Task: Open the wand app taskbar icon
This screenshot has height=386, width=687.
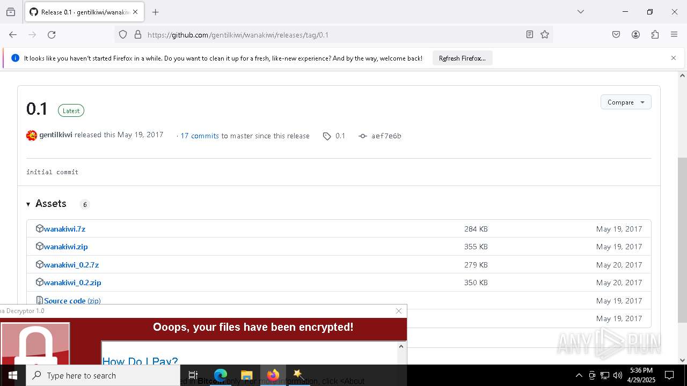Action: [299, 375]
